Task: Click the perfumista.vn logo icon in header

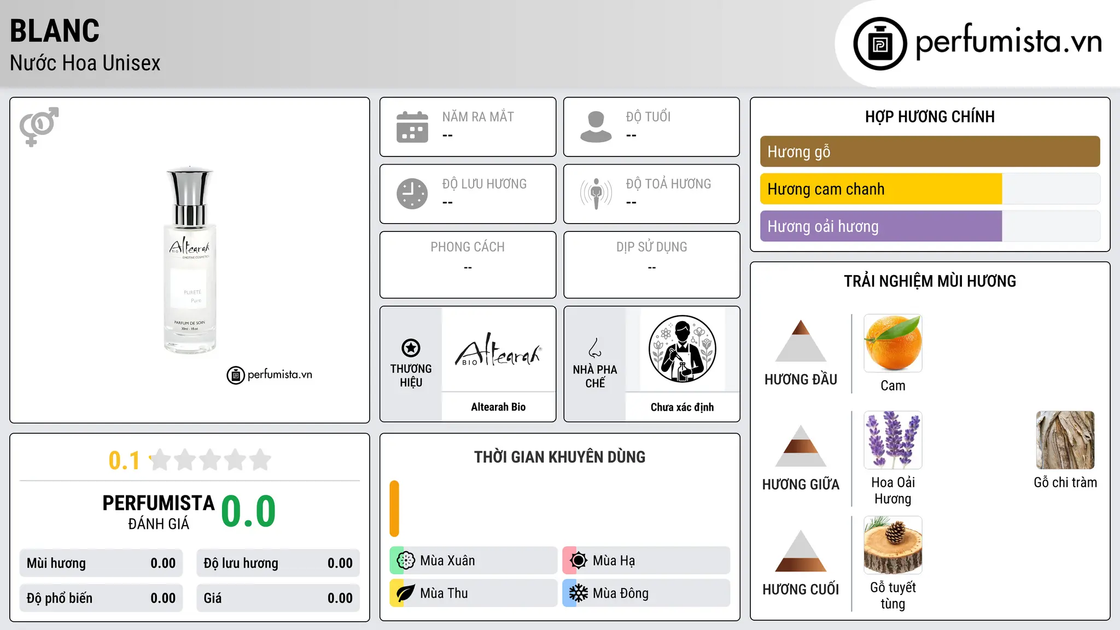Action: [880, 44]
